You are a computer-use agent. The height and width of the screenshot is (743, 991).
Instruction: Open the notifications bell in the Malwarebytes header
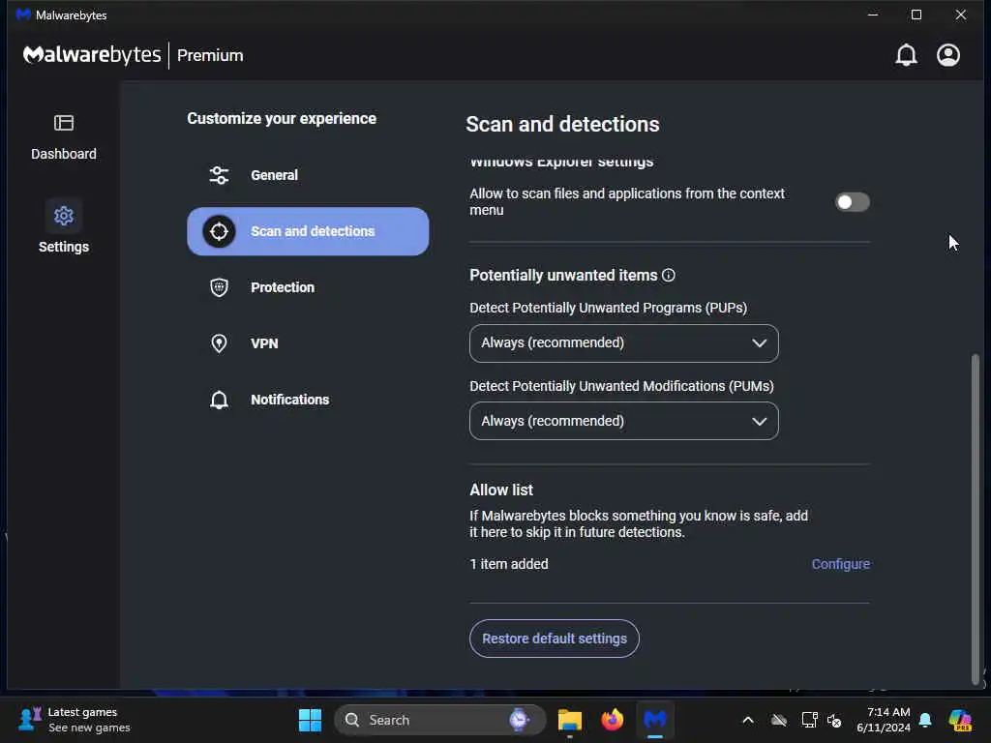click(906, 55)
